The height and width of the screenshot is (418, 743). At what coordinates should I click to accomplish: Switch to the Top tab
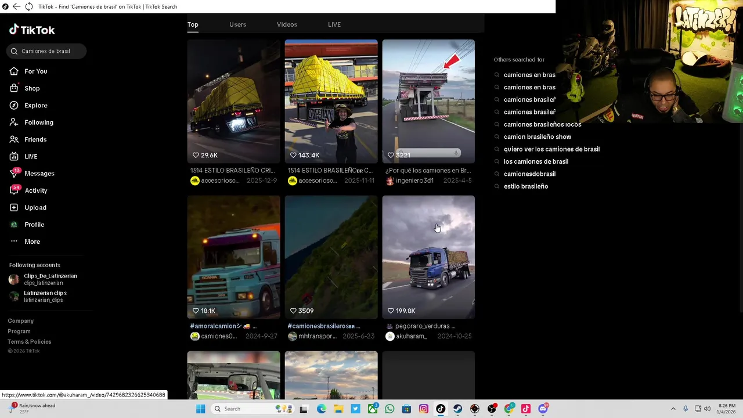[193, 24]
